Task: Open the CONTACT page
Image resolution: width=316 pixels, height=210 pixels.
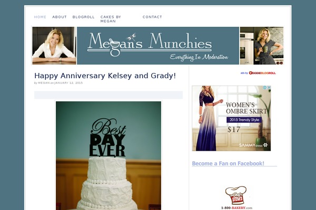Action: click(152, 17)
